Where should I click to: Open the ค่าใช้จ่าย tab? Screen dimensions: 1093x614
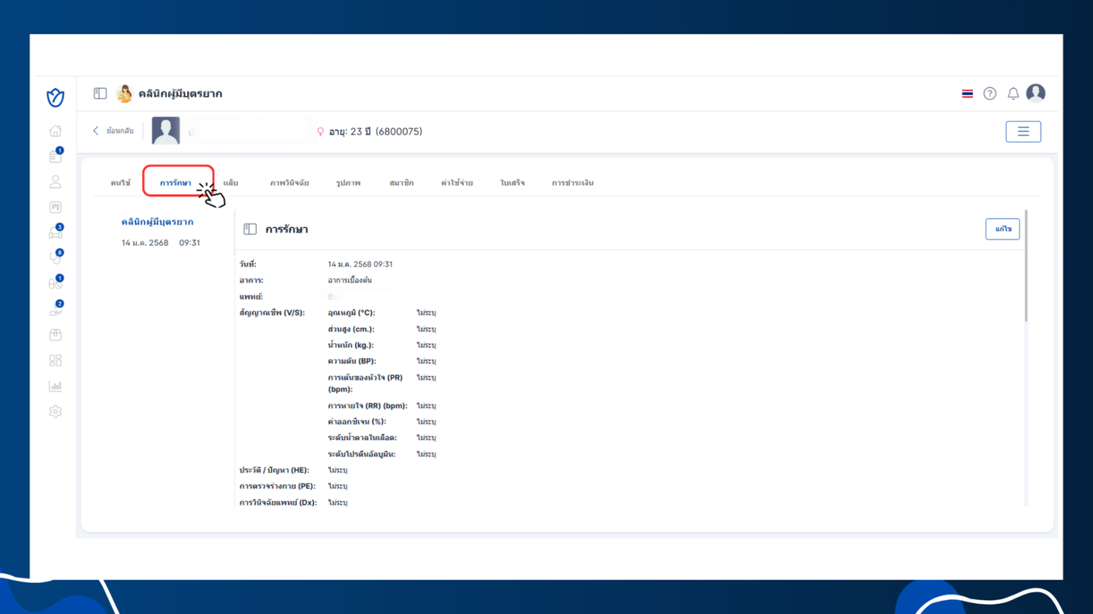457,183
